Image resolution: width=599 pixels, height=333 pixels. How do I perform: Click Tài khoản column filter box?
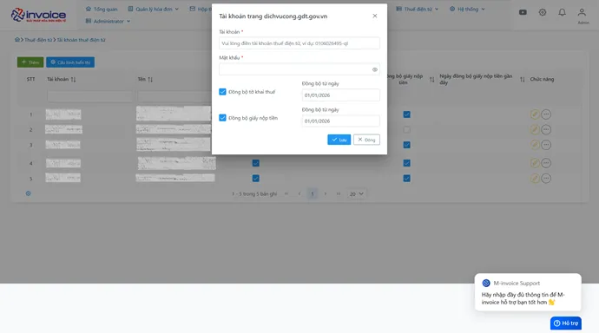click(89, 96)
